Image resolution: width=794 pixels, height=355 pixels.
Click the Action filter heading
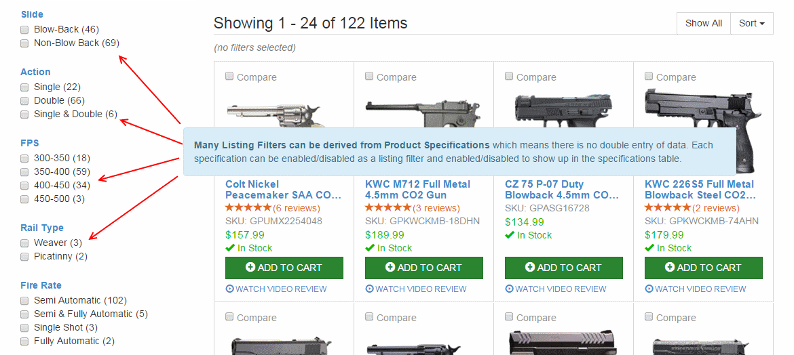35,72
